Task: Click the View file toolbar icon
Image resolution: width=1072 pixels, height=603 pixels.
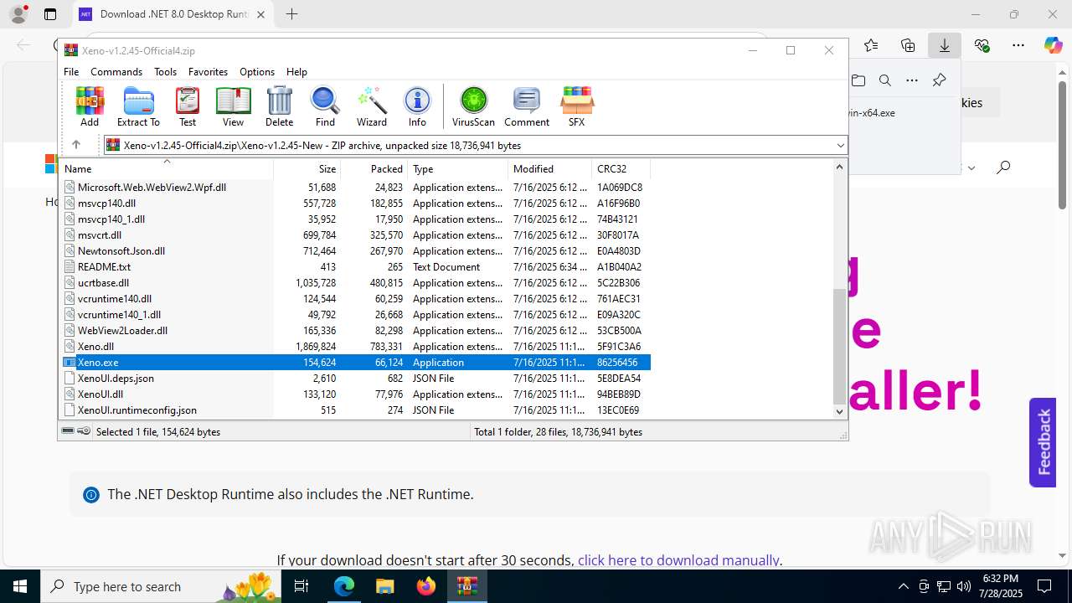Action: coord(233,106)
